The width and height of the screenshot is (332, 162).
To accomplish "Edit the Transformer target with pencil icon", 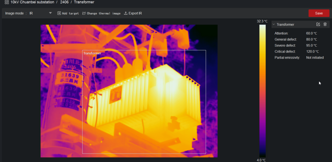I will 318,24.
